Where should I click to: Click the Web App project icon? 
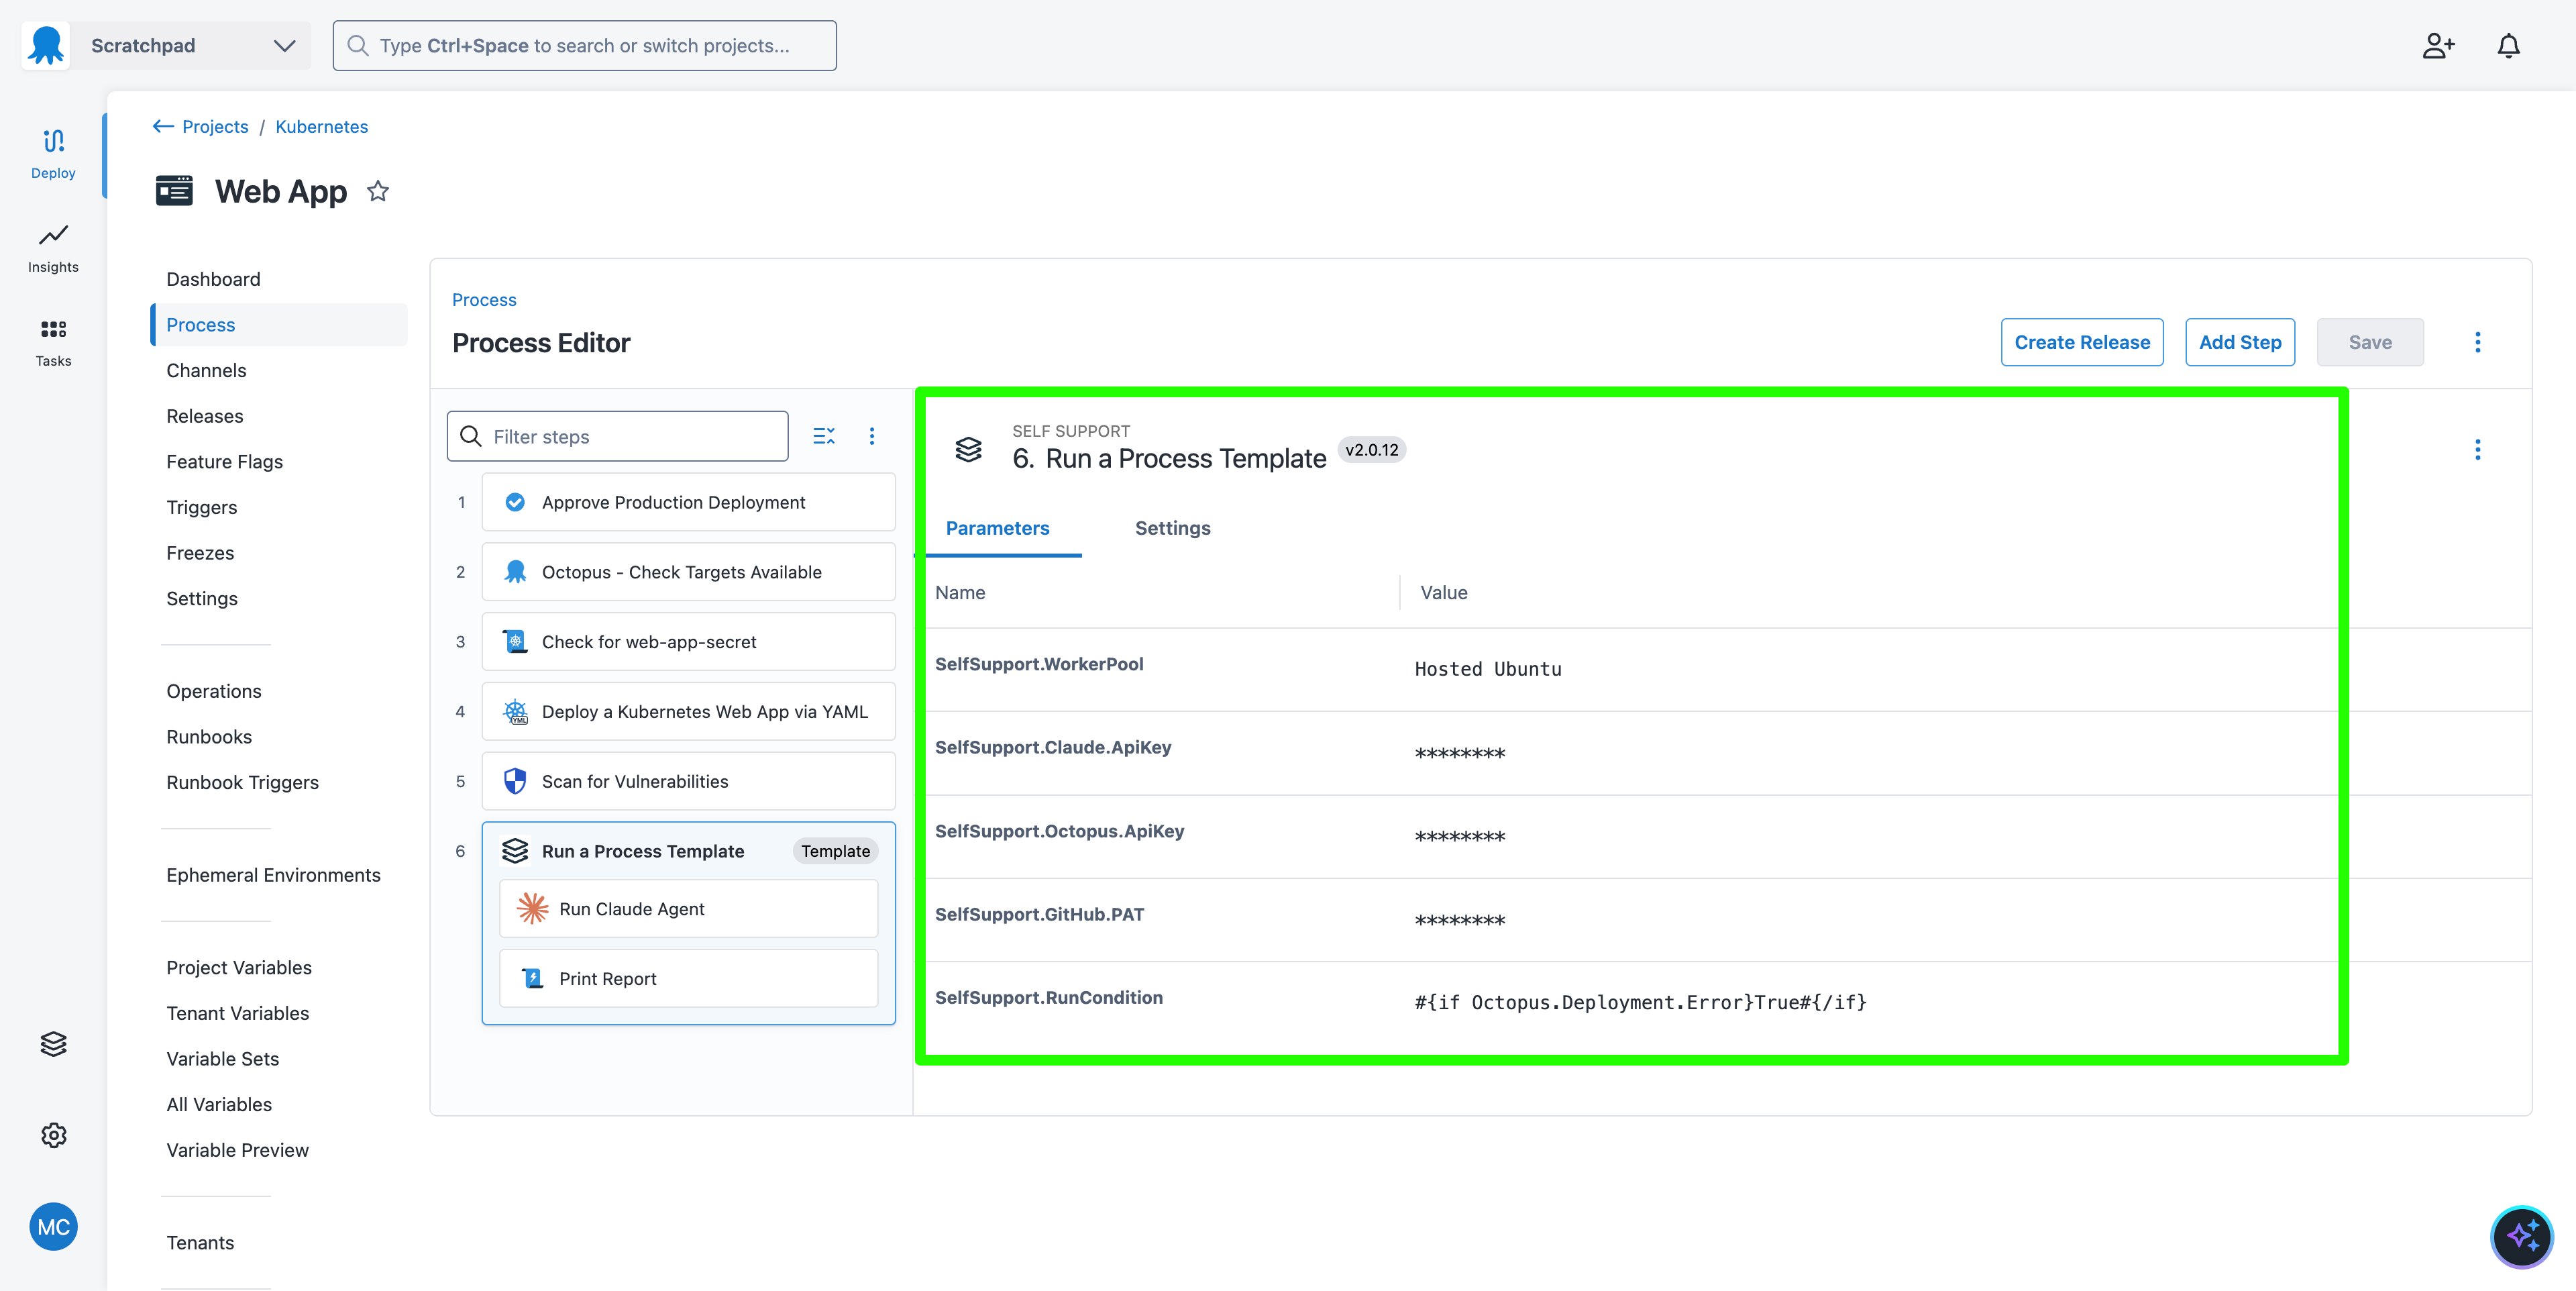pos(174,190)
